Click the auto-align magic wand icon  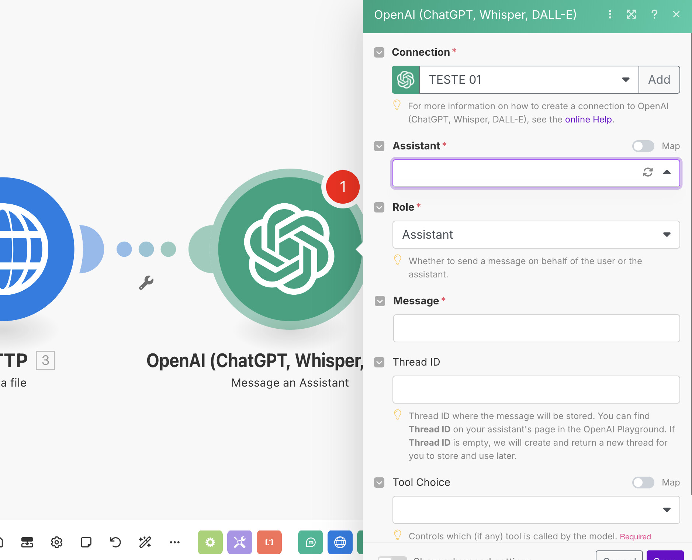pyautogui.click(x=145, y=542)
